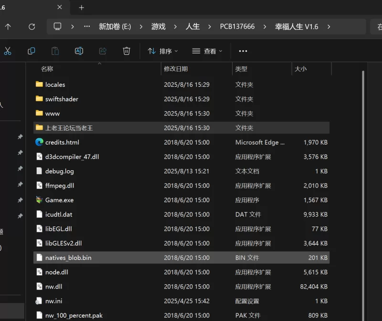Viewport: 382px width, 321px height.
Task: Click the Up directory arrow
Action: pyautogui.click(x=8, y=27)
